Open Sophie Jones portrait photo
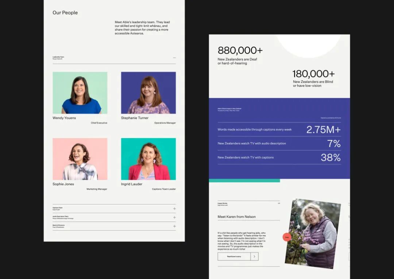 coord(80,159)
